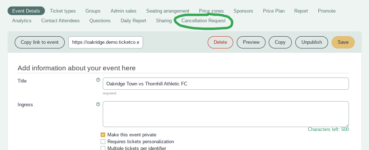Screen dimensions: 369x150
Task: Click the Preview button
Action: [251, 42]
